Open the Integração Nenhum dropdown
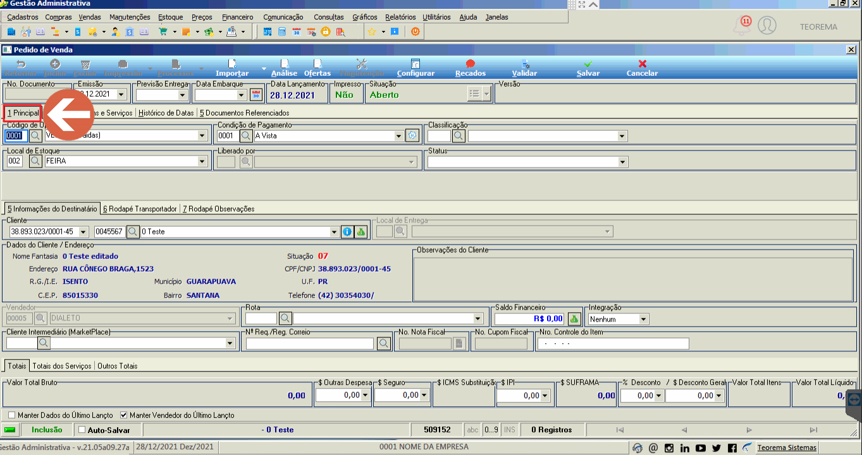This screenshot has width=862, height=455. (x=644, y=319)
